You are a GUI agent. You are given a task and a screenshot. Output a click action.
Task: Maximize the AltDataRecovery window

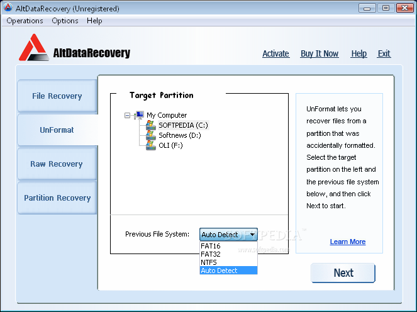pyautogui.click(x=386, y=8)
